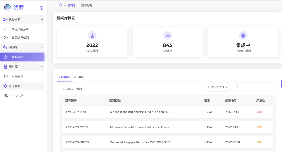The image size is (282, 152).
Task: Click the 组件列表 database icon
Action: click(x=6, y=76)
